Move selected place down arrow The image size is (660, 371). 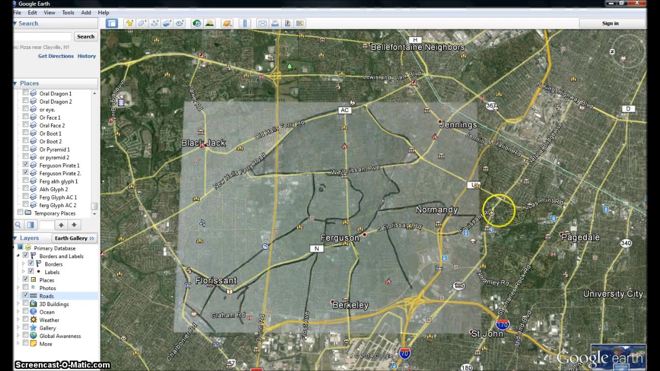(x=74, y=225)
